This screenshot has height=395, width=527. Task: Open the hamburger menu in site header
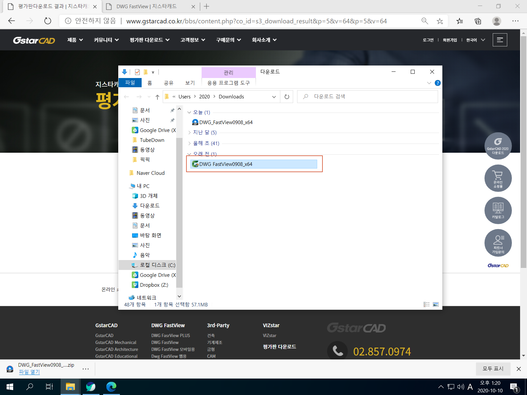click(500, 40)
